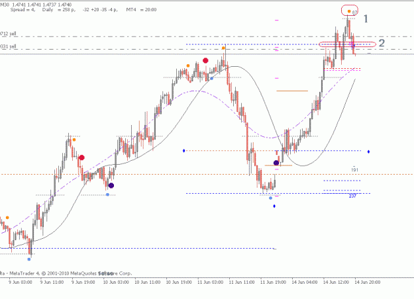Select the '712 sell' level label

tap(8, 34)
